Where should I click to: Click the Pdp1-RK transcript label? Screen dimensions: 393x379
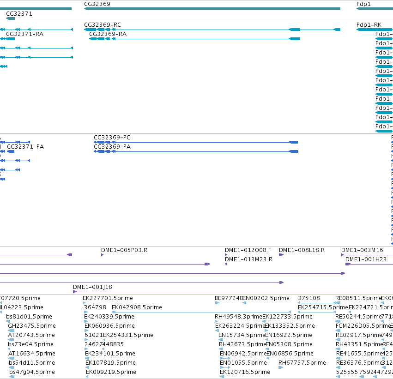[369, 25]
